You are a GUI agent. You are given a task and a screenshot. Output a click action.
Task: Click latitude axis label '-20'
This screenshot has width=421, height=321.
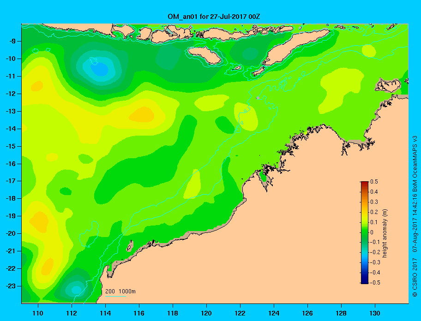11,233
